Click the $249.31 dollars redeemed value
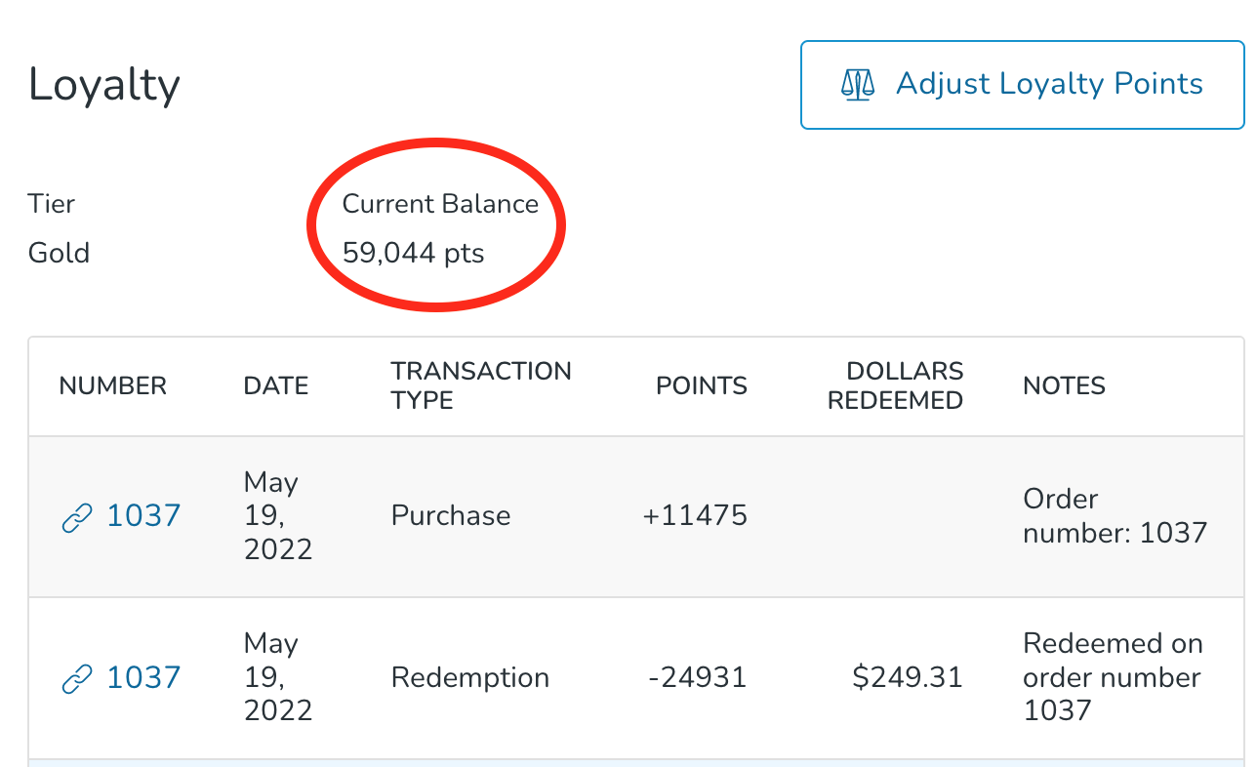The image size is (1257, 767). [x=909, y=677]
